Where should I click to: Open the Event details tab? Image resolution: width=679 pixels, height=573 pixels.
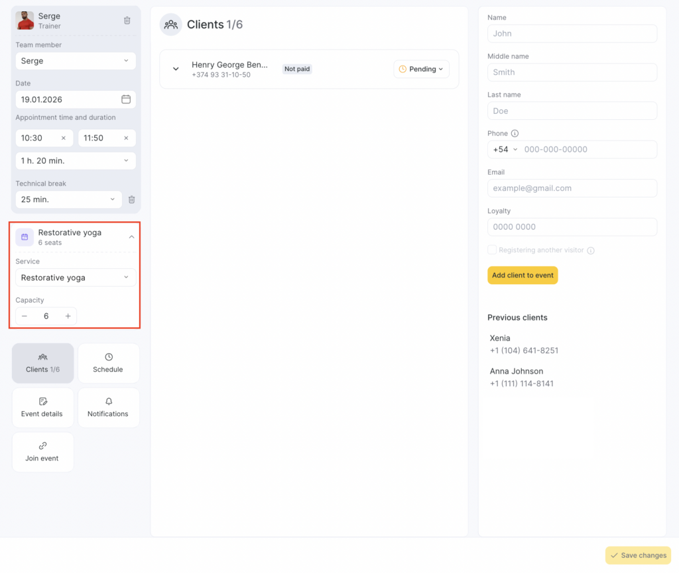(42, 407)
